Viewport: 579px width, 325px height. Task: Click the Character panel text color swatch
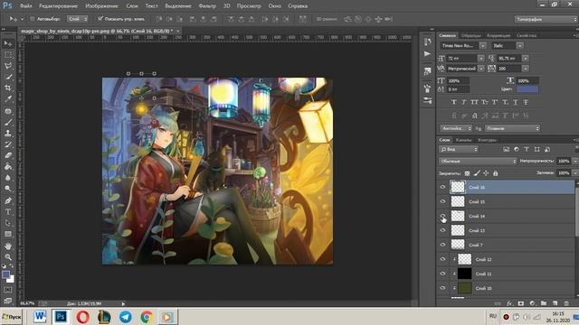tap(527, 89)
